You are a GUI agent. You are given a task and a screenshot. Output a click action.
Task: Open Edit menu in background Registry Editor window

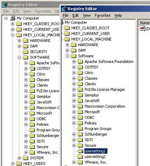coord(16,11)
